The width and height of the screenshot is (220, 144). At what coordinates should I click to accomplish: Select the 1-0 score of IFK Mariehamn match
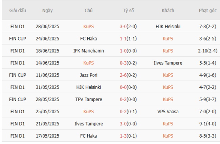click(x=124, y=51)
